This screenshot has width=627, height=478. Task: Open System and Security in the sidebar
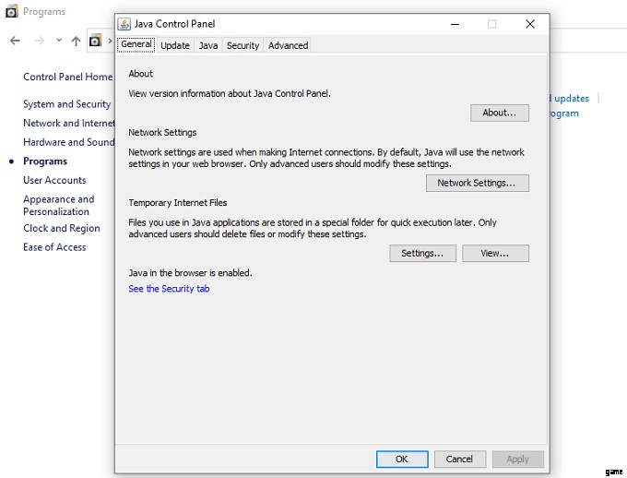66,104
